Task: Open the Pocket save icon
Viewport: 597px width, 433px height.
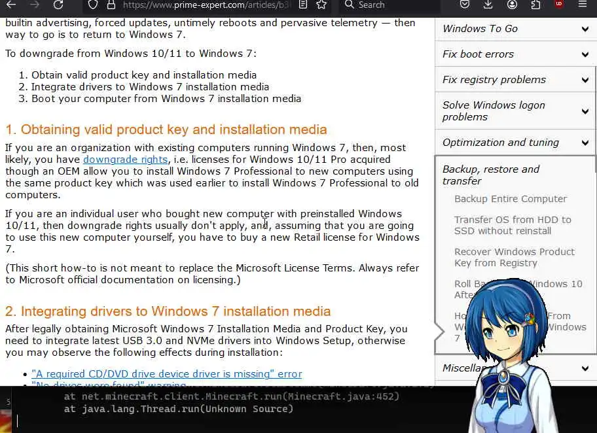Action: pyautogui.click(x=465, y=5)
